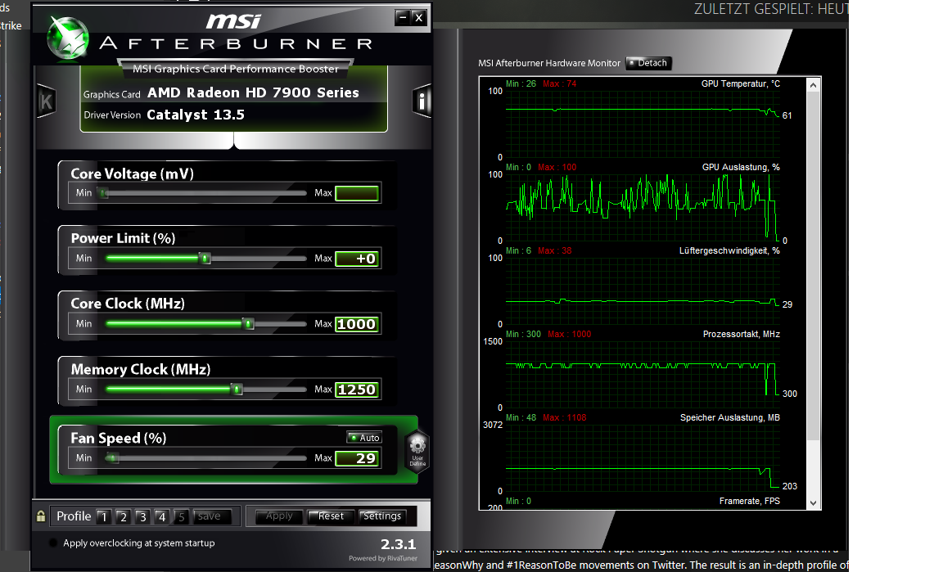Screen dimensions: 943x572
Task: Open the information i panel button
Action: pos(422,101)
